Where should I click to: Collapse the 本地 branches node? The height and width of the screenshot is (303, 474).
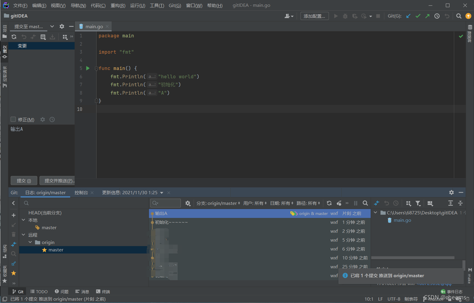coord(24,220)
